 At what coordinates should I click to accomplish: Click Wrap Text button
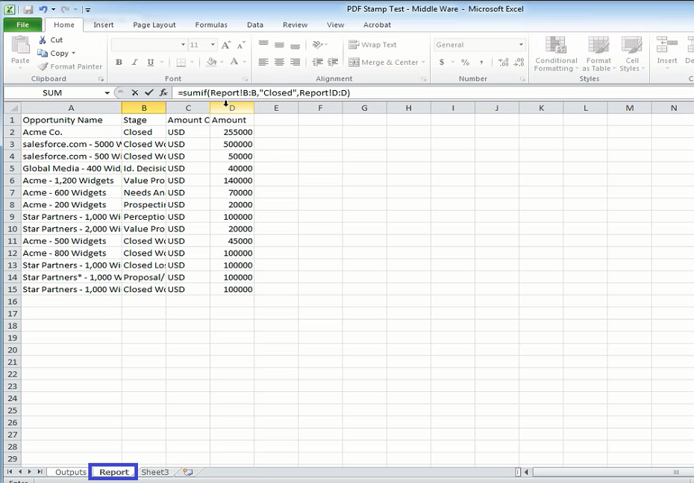[x=372, y=45]
